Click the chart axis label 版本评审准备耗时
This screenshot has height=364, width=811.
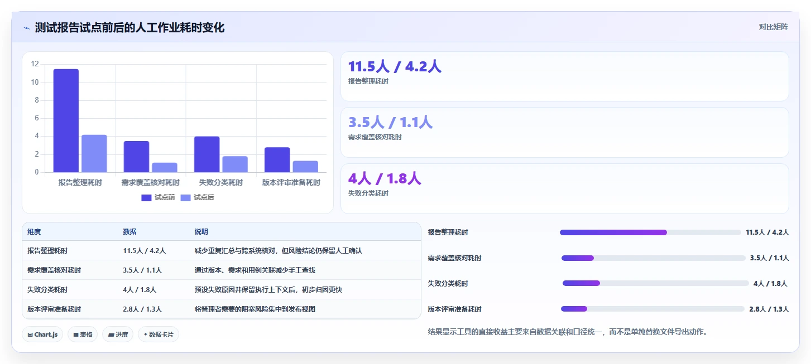pyautogui.click(x=291, y=182)
